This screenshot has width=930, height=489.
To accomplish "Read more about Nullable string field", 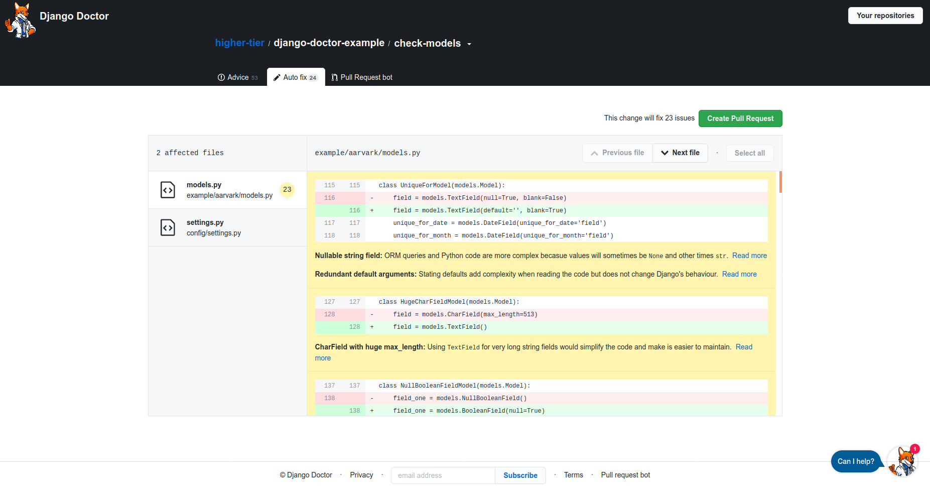I will (x=749, y=256).
